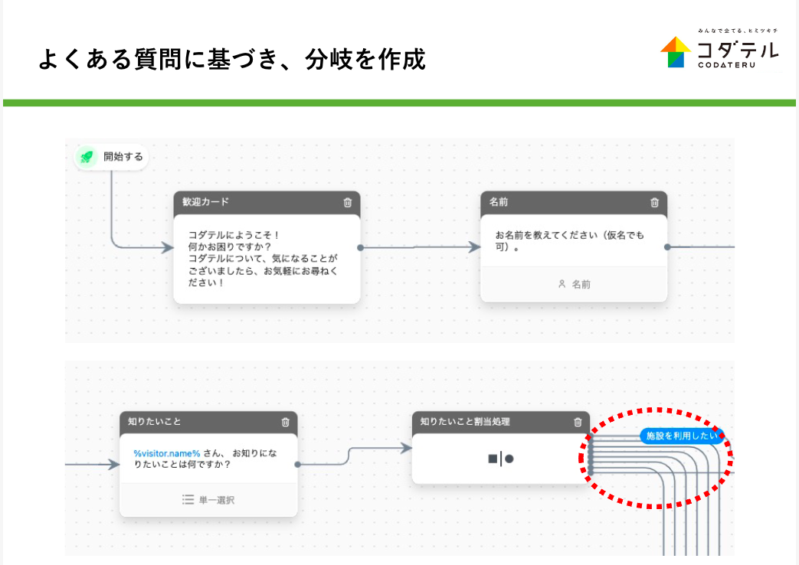Viewport: 799px width, 565px height.
Task: Select the 知りたいこと card header
Action: (208, 422)
